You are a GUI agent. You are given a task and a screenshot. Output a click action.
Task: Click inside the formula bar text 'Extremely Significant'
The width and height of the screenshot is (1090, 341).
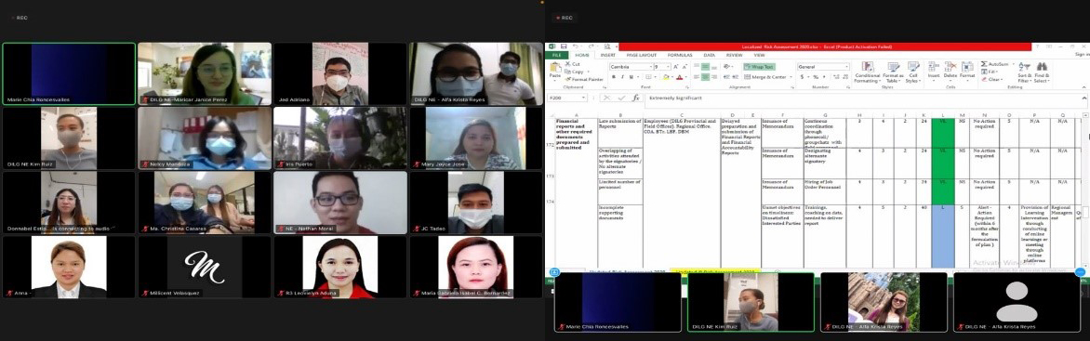coord(675,98)
